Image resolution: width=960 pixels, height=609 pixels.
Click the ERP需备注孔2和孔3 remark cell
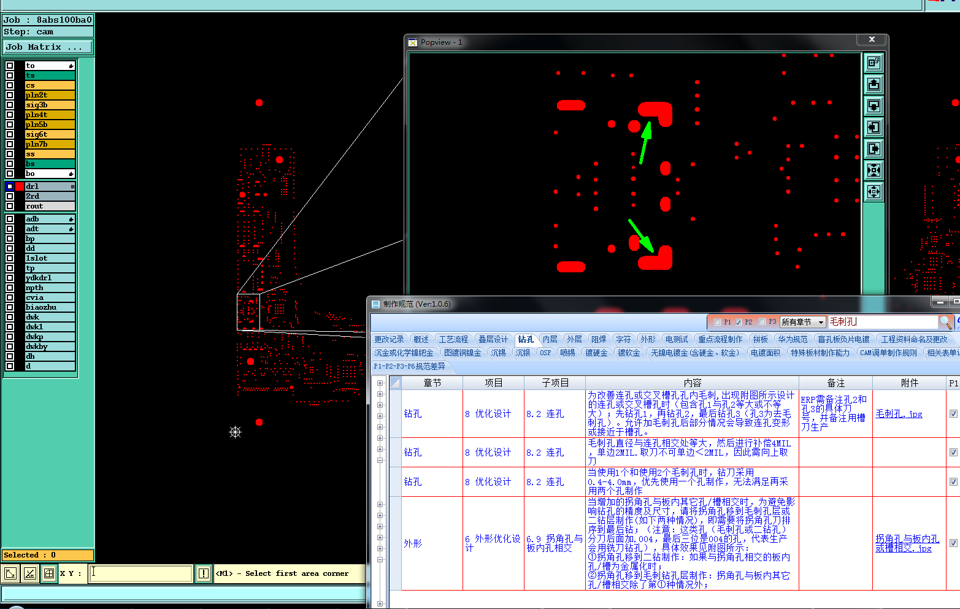coord(835,413)
